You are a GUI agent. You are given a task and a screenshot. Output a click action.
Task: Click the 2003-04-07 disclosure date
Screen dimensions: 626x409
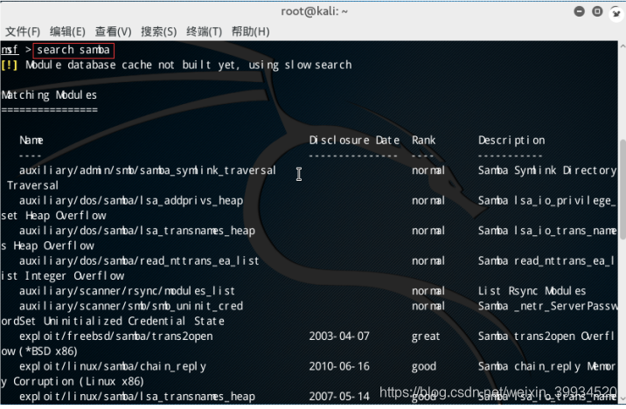pos(339,336)
